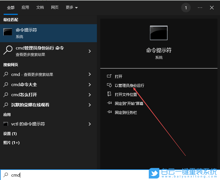
Task: Choose 固定到"开始"屏幕
Action: (129, 103)
